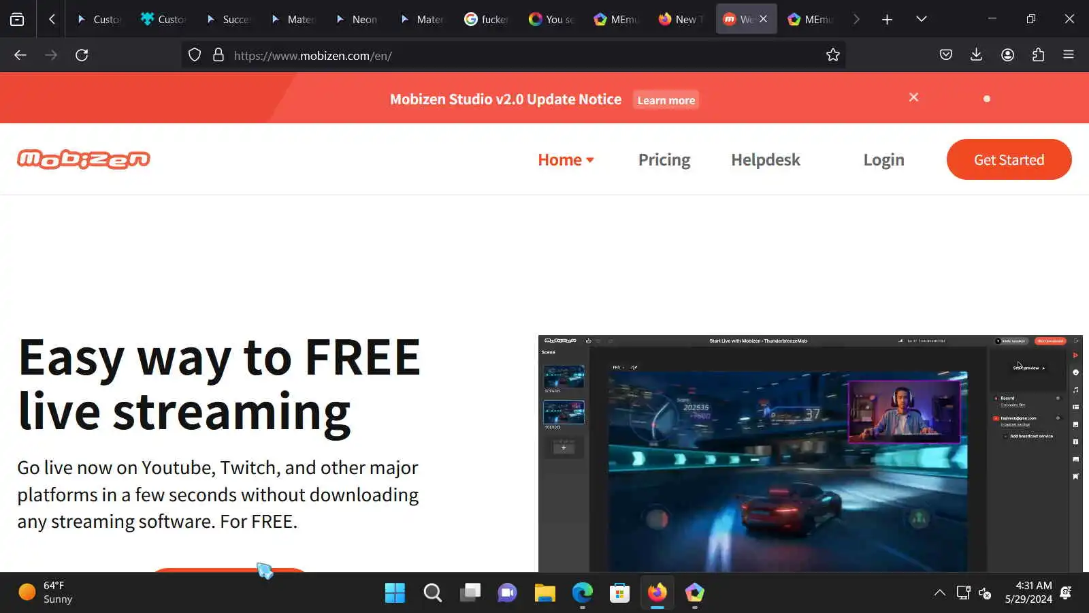Click the Mobizen studio preview screenshot image
This screenshot has height=613, width=1089.
pos(810,454)
